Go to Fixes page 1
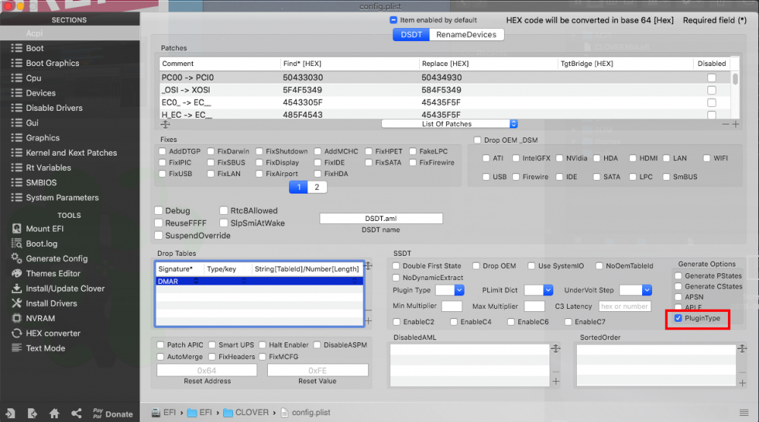Screen dimensions: 759x422 (x=298, y=187)
